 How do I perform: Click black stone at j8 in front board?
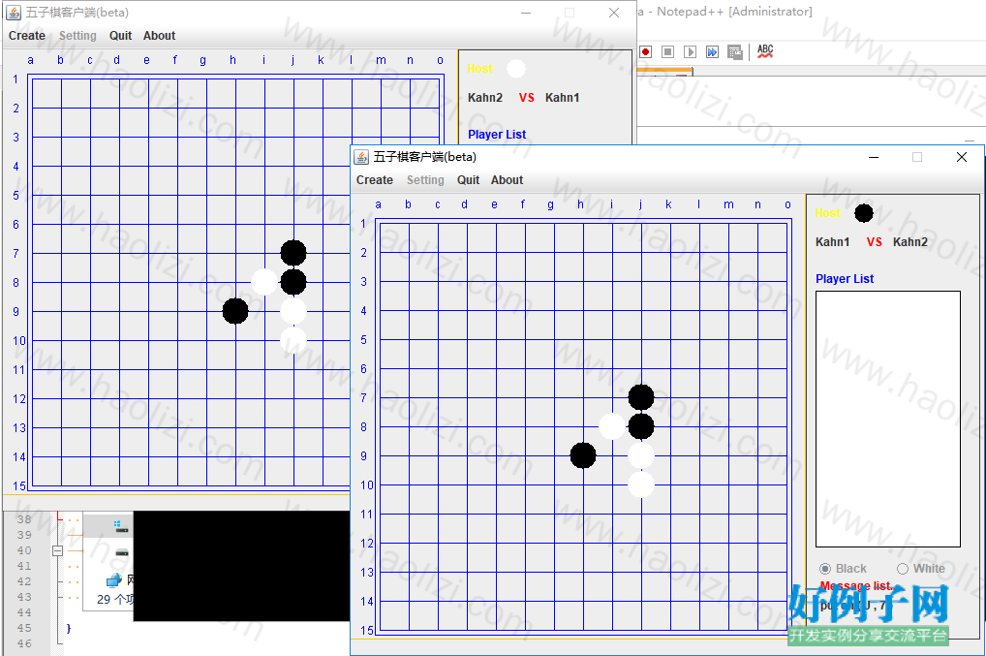tap(641, 426)
